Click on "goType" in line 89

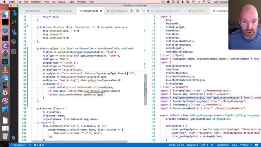pos(92,80)
